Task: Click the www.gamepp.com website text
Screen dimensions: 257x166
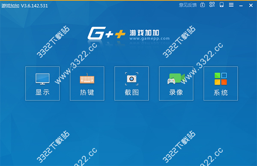Action: point(149,38)
